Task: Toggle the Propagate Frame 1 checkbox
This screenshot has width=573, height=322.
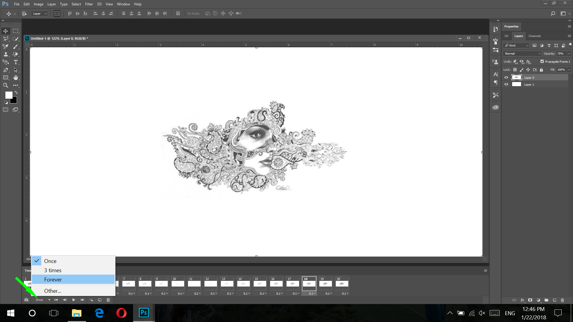Action: 542,61
